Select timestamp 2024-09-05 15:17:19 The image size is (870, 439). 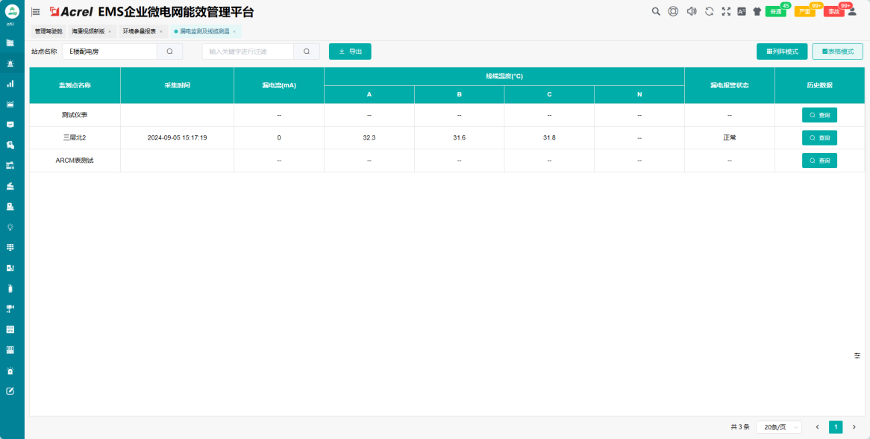tap(177, 137)
